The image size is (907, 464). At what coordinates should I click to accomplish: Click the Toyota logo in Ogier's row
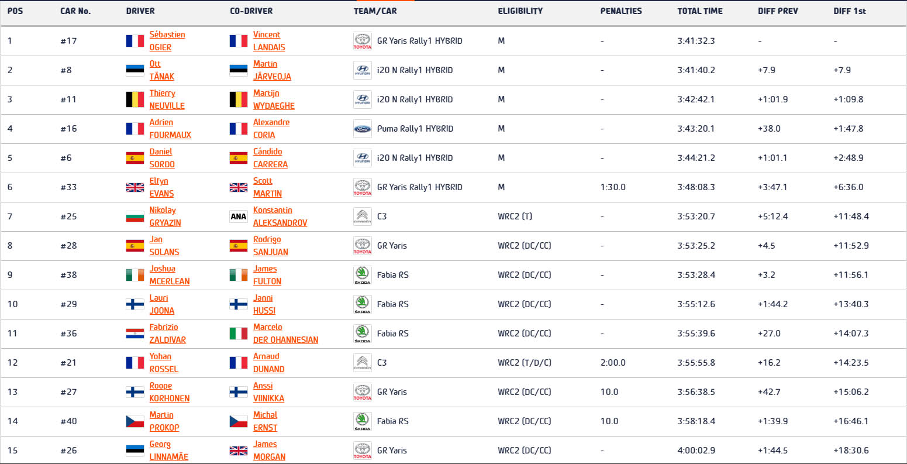pyautogui.click(x=363, y=41)
